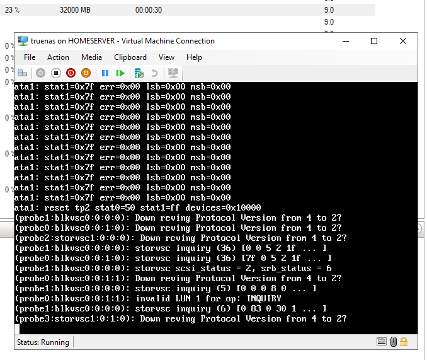Click the keyboard status icon

pos(382,341)
